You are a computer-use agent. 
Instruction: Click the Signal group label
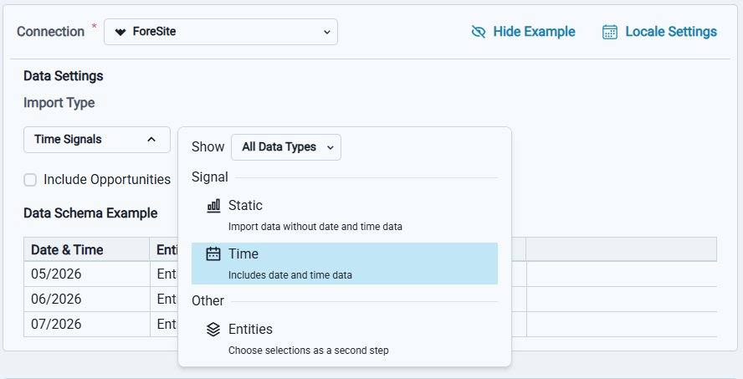click(x=210, y=177)
